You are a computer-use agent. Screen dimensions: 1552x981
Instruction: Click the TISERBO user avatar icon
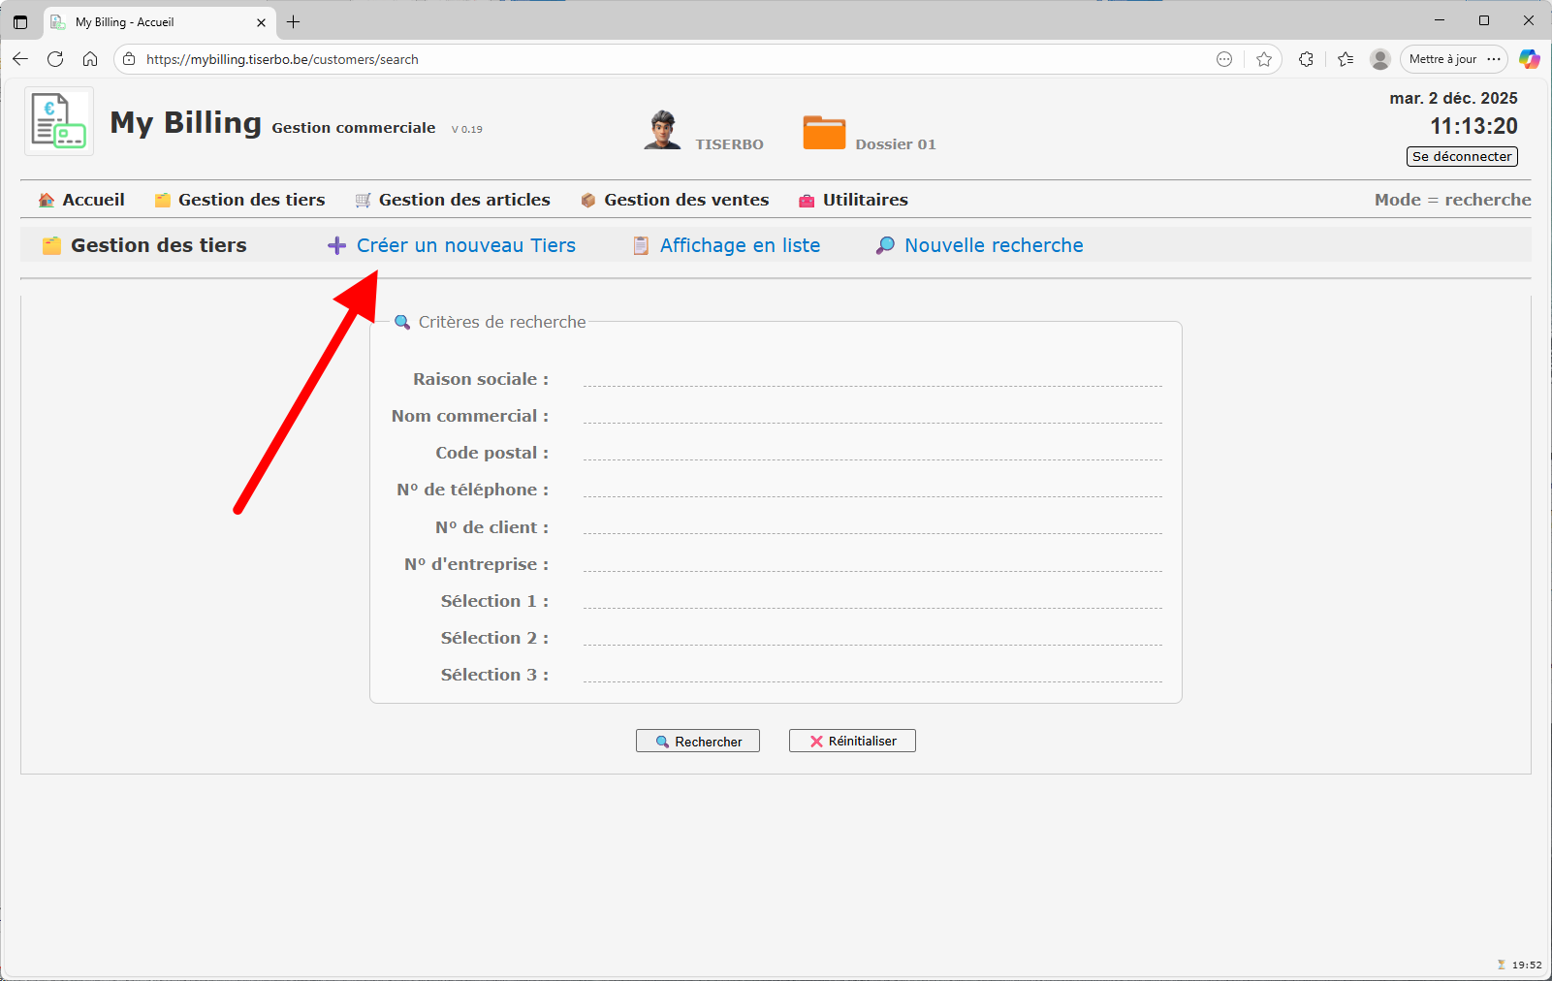coord(662,130)
